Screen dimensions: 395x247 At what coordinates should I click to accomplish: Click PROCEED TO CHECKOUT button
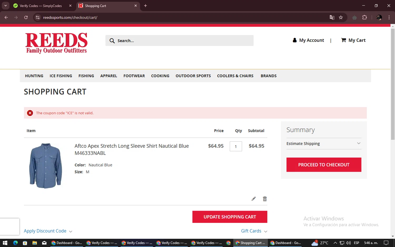[324, 165]
